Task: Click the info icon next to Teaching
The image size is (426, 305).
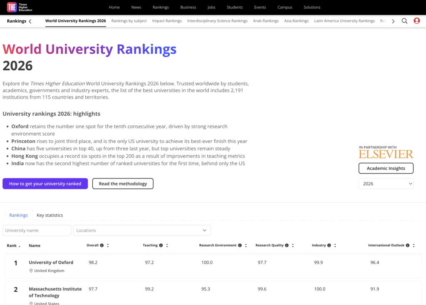Action: pyautogui.click(x=161, y=245)
